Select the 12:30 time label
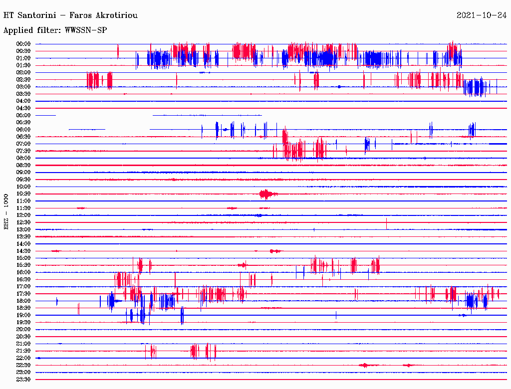 [x=23, y=222]
